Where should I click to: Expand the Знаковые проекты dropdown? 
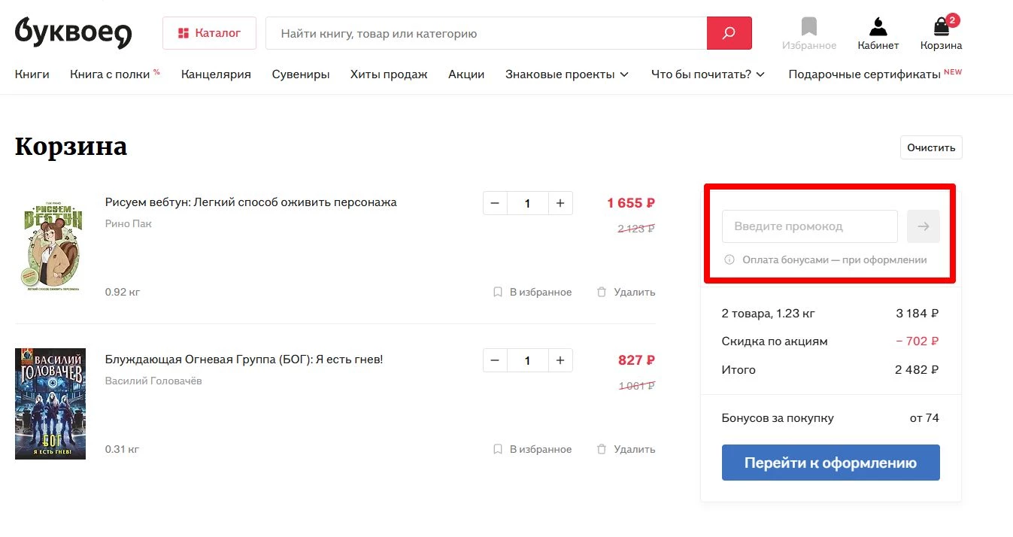point(567,74)
